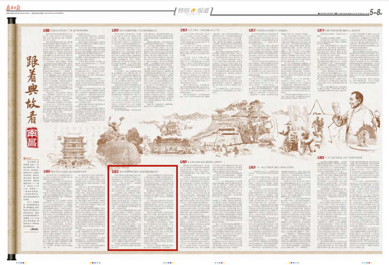Click the vertical calligraphy title 跟着典故看
389x265 pixels.
pyautogui.click(x=32, y=90)
